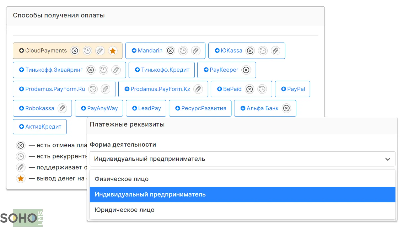Click the cancel-payment icon on Mandarin
This screenshot has height=227, width=403.
coord(170,51)
